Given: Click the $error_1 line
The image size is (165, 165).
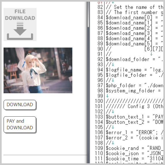Looking at the screenshot, I should pyautogui.click(x=134, y=132).
